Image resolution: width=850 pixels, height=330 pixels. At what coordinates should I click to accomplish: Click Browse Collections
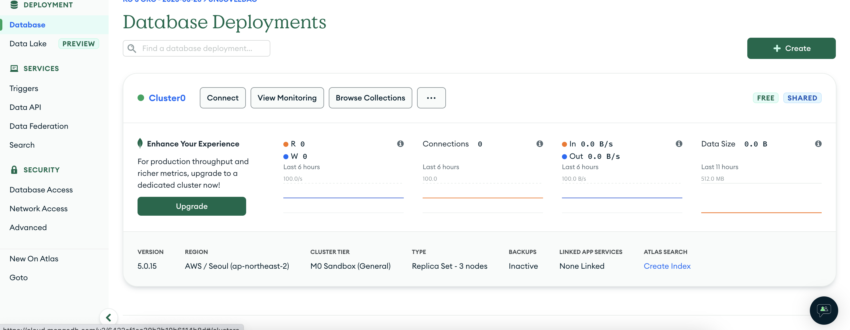pos(370,98)
